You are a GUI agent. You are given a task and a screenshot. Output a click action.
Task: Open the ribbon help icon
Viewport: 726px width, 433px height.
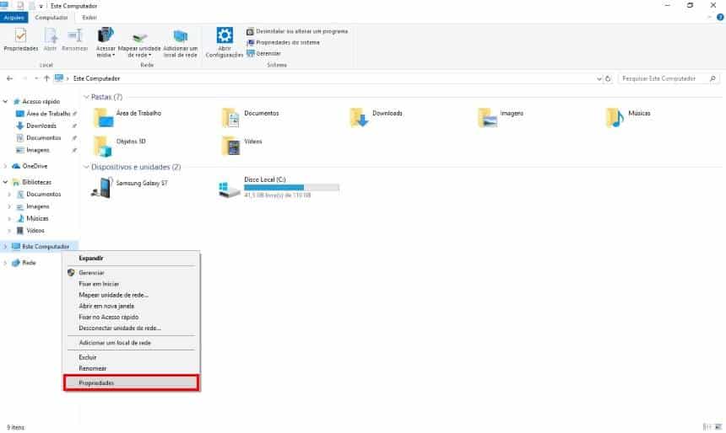[720, 17]
